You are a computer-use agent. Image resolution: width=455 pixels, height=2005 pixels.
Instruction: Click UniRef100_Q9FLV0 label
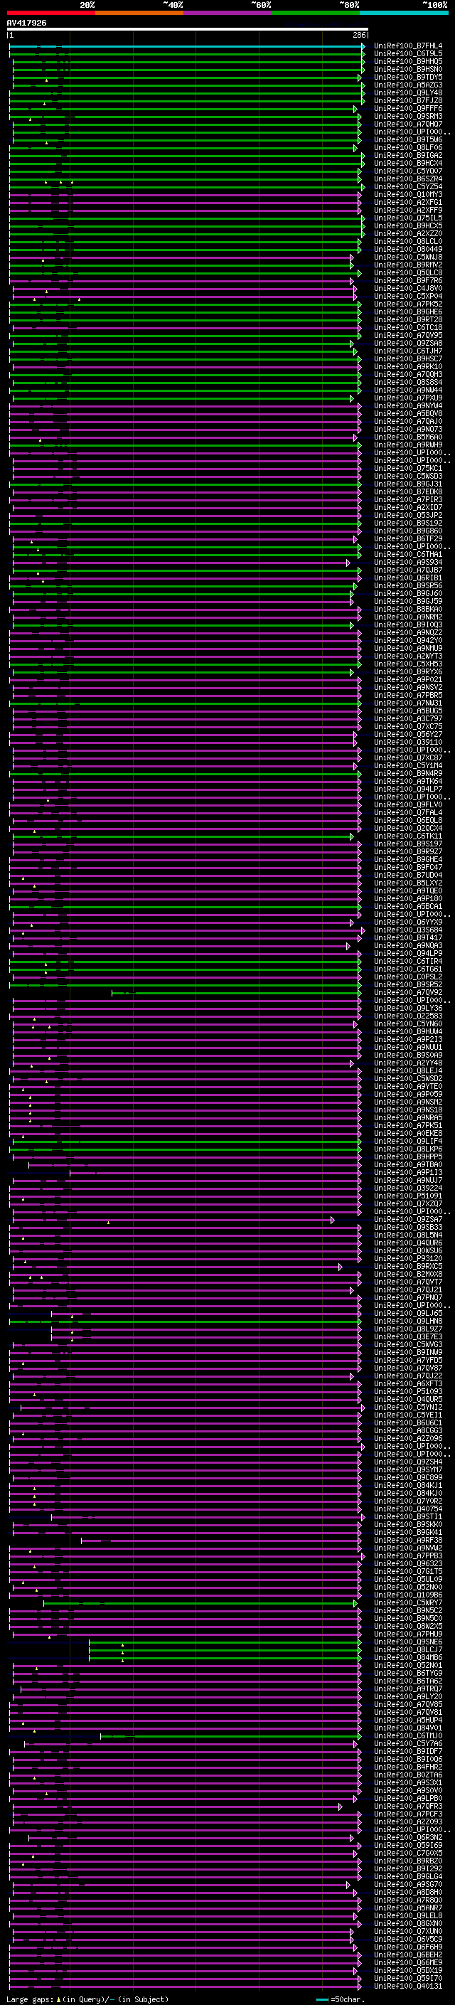pyautogui.click(x=408, y=805)
